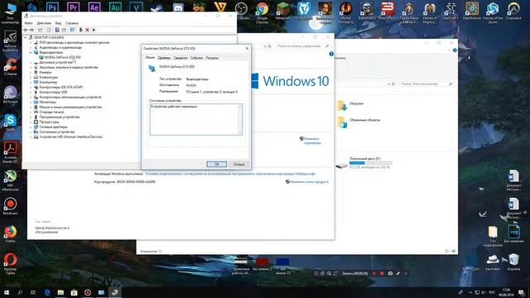
Task: Click OK in the NVIDIA properties dialog
Action: [x=217, y=164]
